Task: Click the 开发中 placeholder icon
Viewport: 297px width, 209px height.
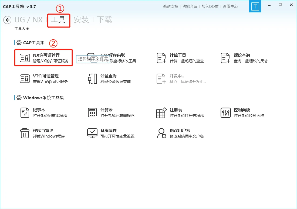Action: point(161,79)
